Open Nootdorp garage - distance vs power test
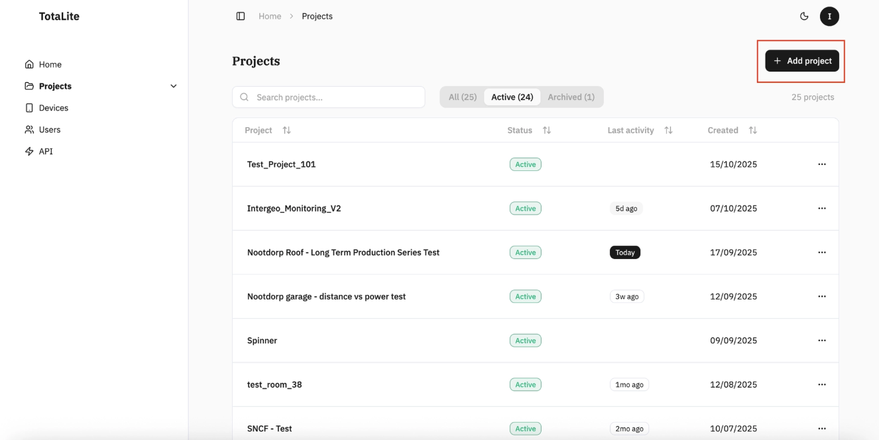 click(x=326, y=296)
